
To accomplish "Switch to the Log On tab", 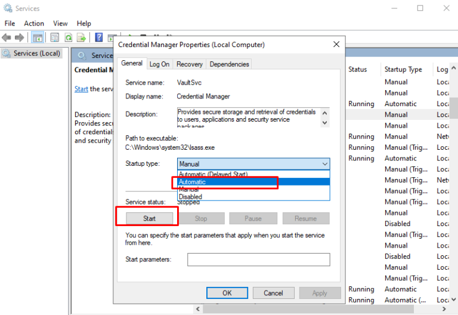I will pos(159,64).
